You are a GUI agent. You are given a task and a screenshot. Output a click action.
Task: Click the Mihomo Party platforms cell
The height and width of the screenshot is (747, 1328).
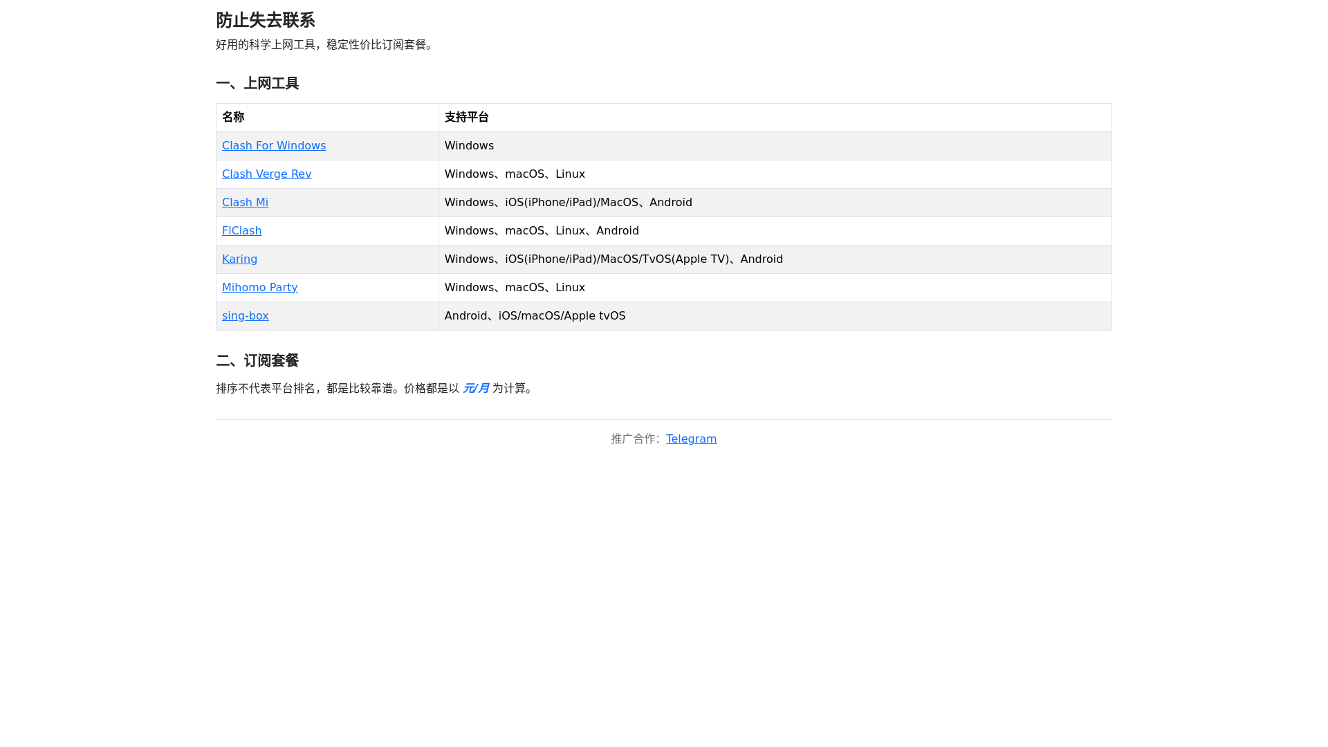[x=775, y=288]
